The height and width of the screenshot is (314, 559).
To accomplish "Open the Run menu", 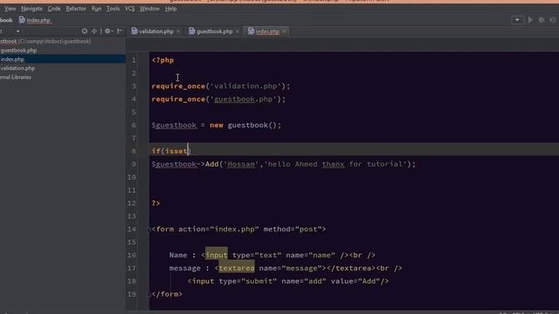I will (x=96, y=9).
